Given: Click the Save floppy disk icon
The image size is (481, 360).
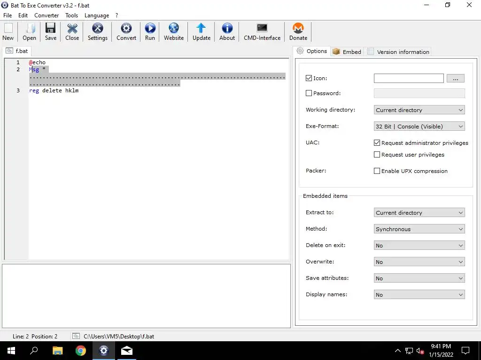Looking at the screenshot, I should (50, 28).
